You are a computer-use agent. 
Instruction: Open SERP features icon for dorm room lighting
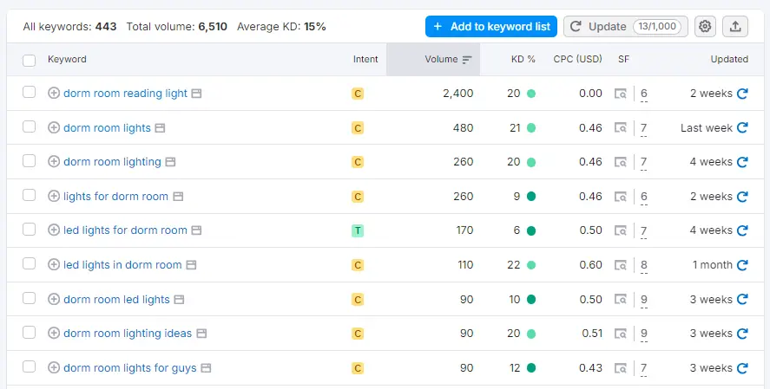[620, 162]
